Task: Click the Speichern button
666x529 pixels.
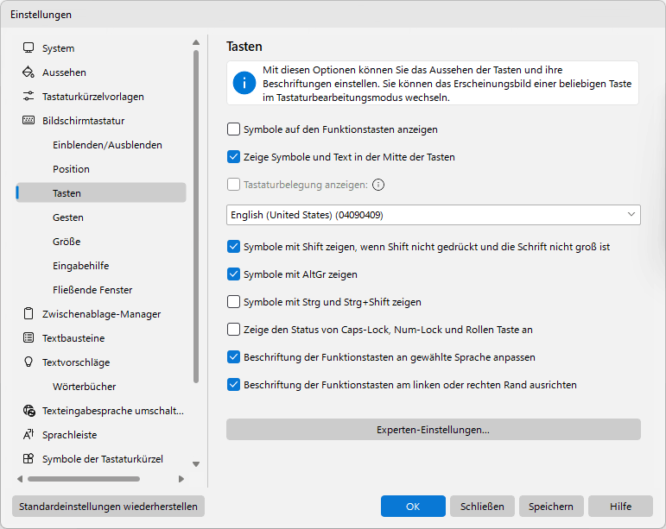Action: point(551,506)
